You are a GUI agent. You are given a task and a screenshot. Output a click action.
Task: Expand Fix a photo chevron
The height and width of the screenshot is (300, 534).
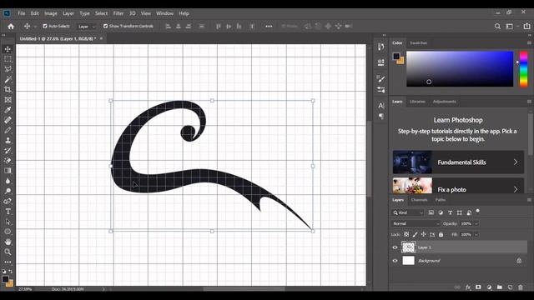click(x=516, y=189)
